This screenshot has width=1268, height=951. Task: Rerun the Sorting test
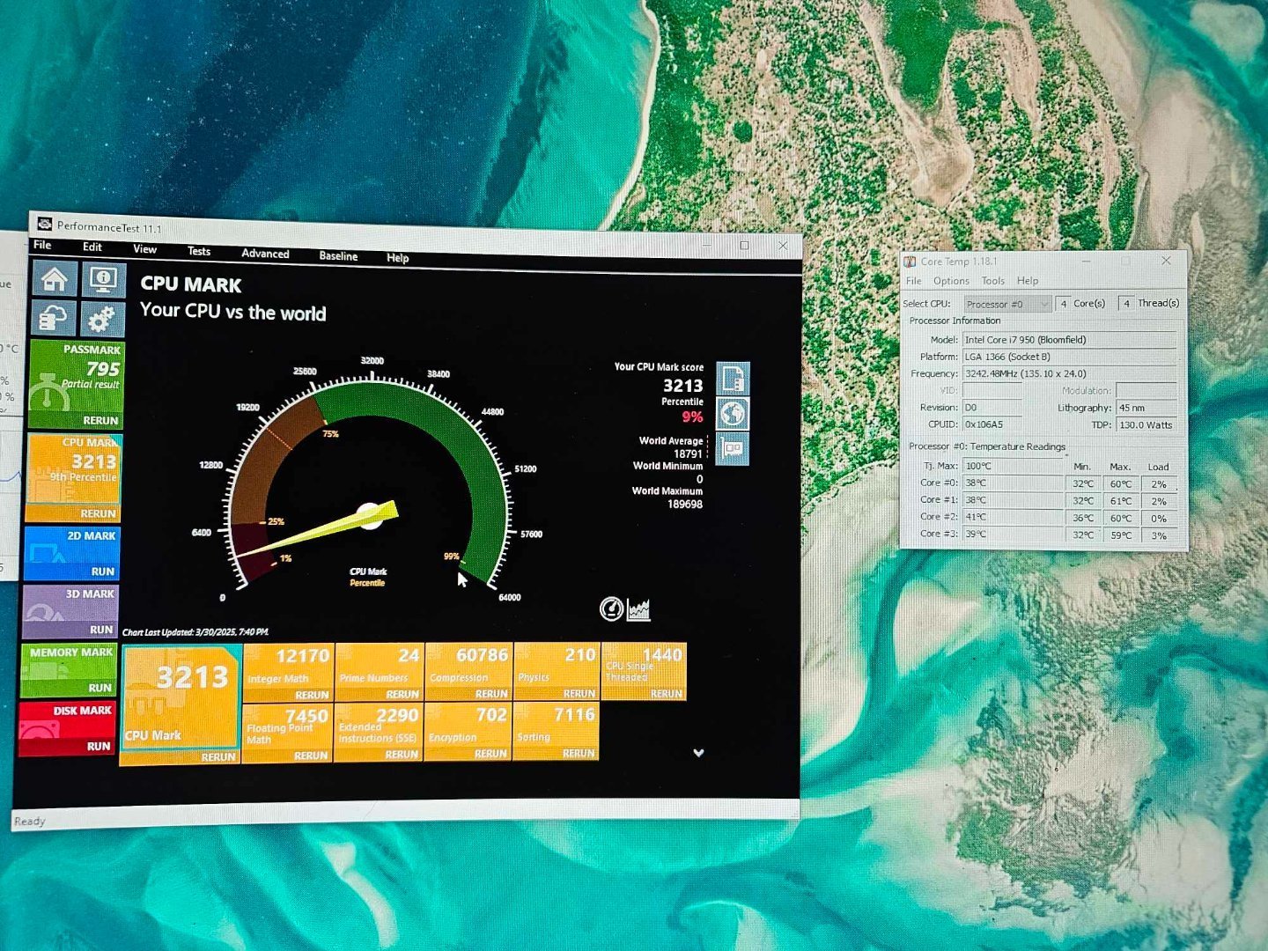pos(579,754)
